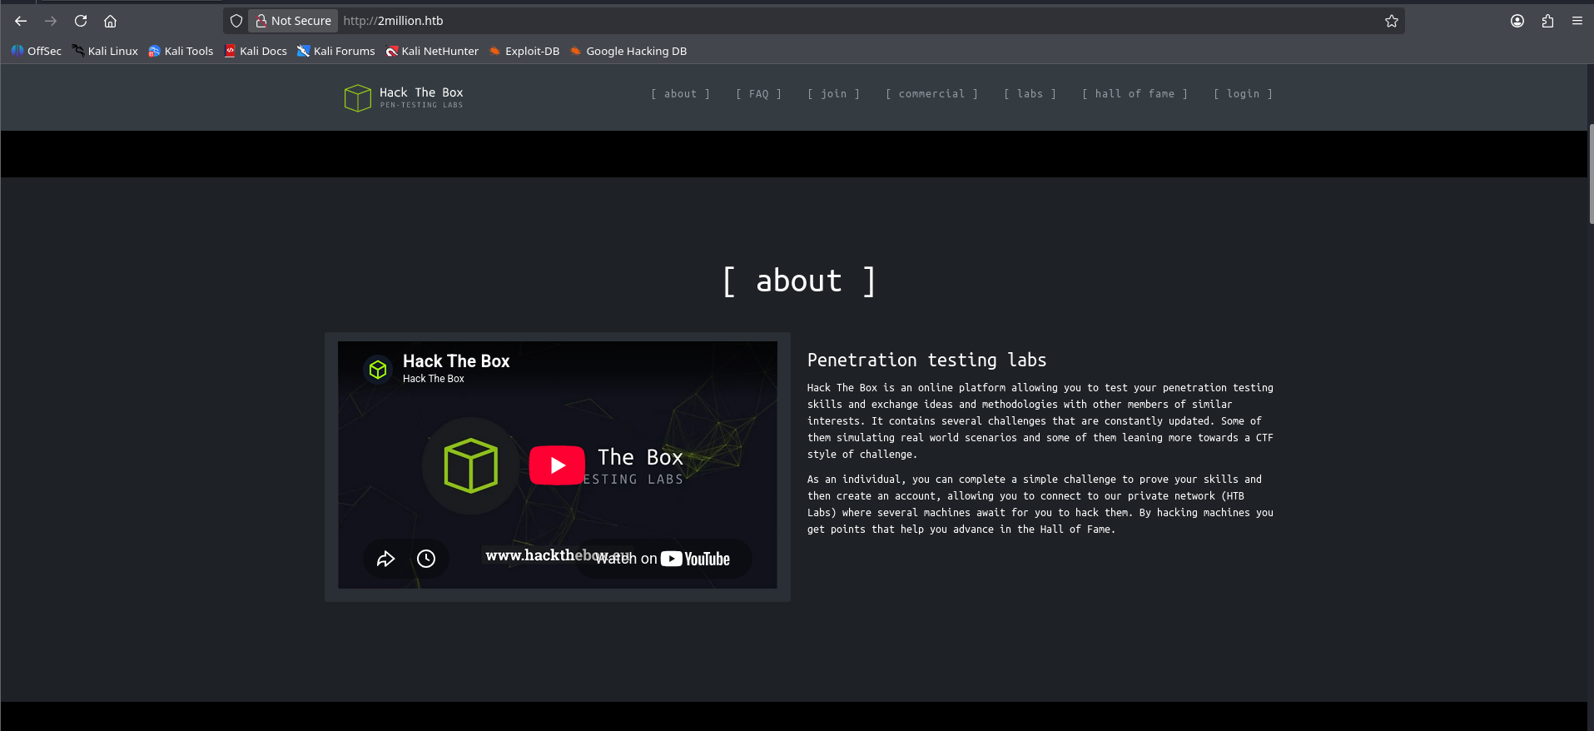Add video to Watch Later
1594x731 pixels.
tap(426, 559)
